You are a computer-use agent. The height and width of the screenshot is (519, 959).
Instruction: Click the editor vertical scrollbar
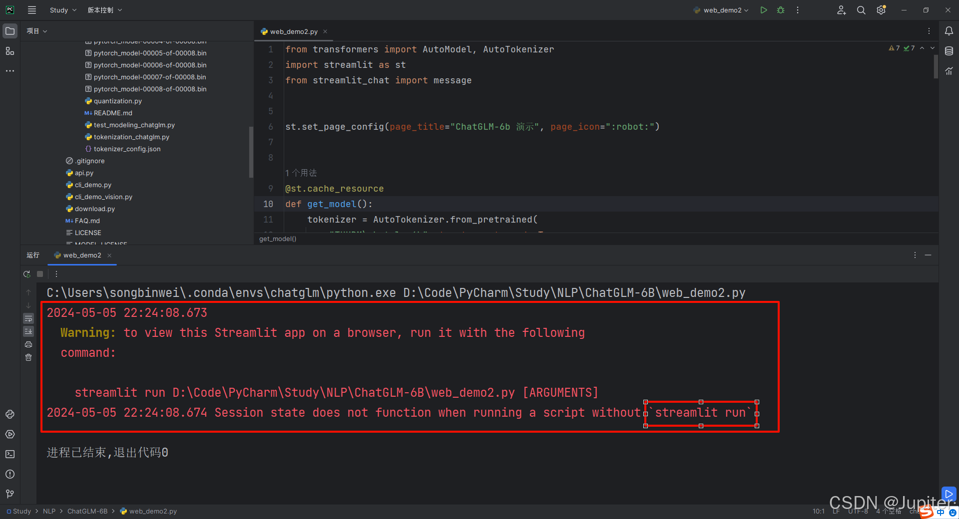936,66
